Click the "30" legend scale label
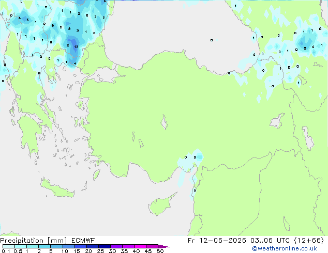Screen dimensions: 328x253 click(x=112, y=251)
